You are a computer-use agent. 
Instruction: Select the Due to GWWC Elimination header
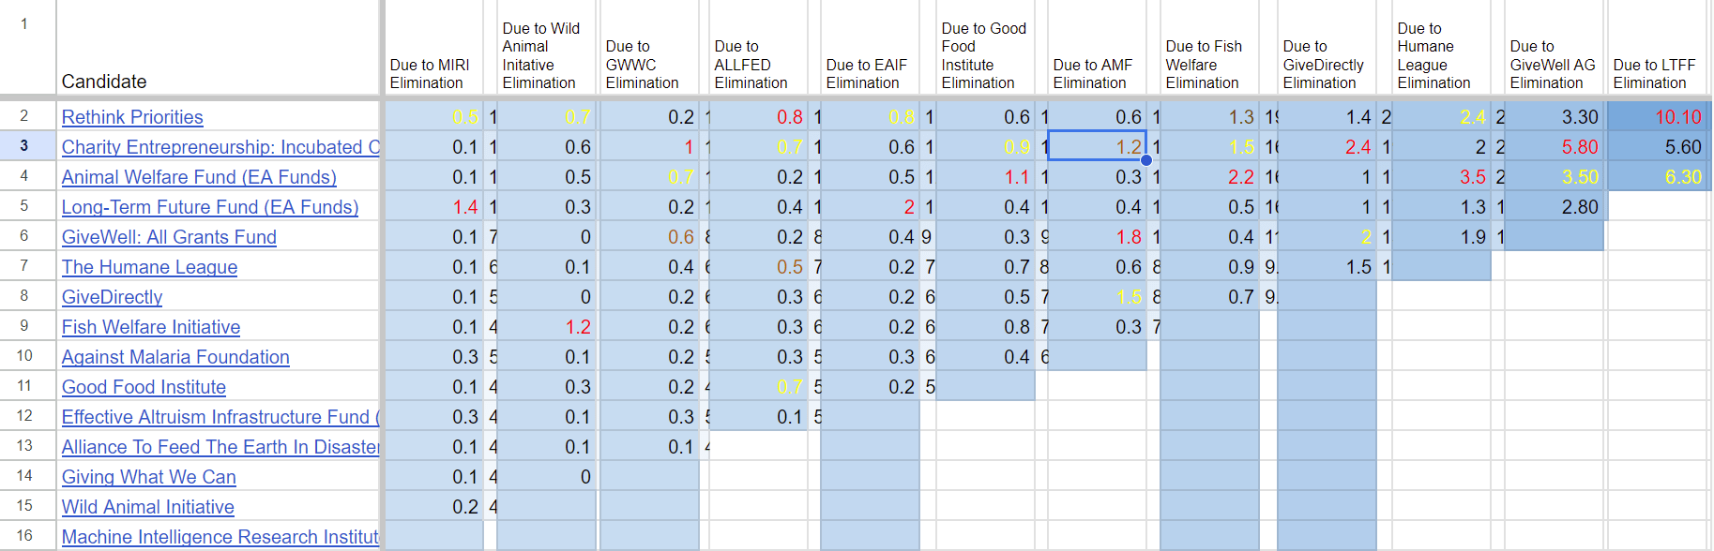(649, 47)
